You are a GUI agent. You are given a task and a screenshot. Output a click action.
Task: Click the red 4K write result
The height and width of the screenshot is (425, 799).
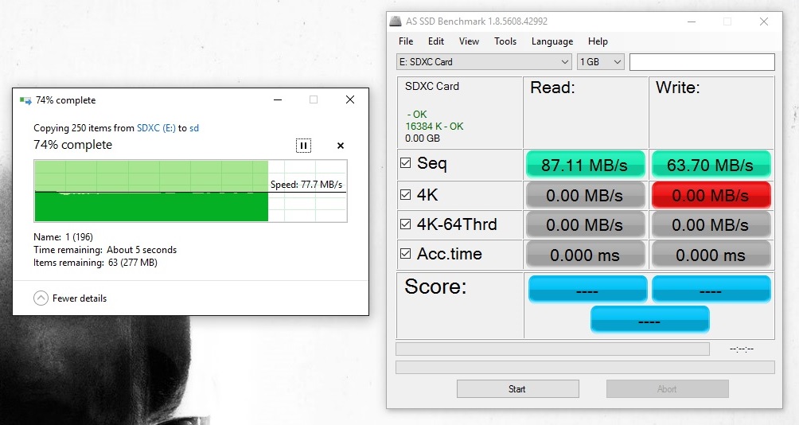(x=711, y=195)
